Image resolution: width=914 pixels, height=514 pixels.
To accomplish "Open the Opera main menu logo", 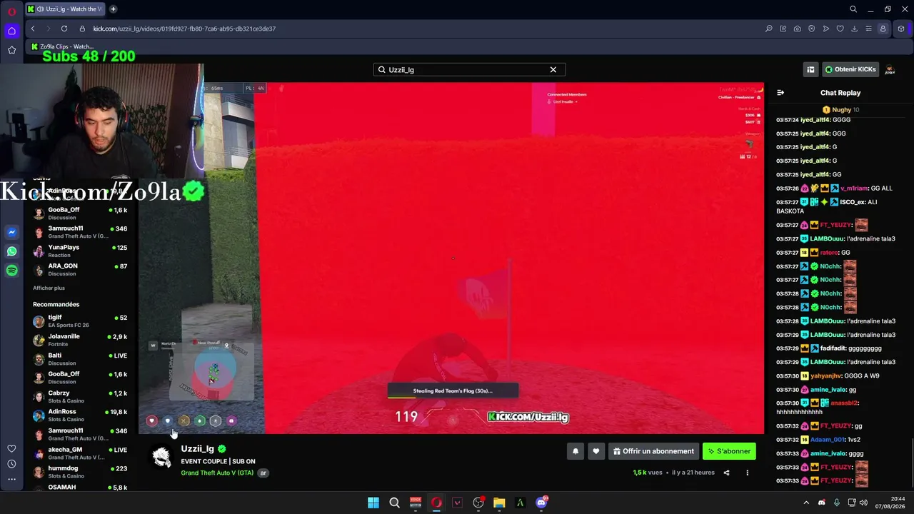I will tap(11, 11).
